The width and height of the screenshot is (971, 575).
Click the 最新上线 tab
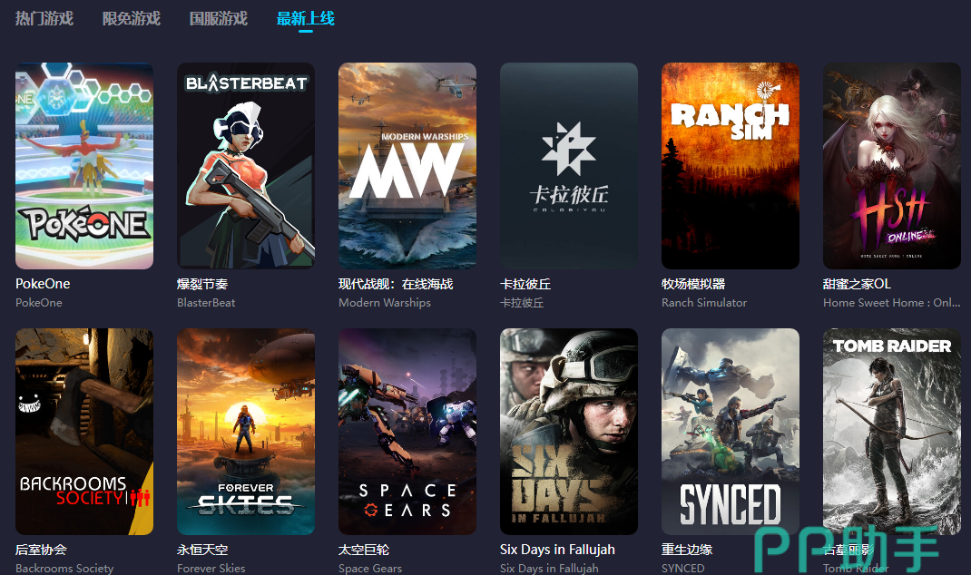306,18
